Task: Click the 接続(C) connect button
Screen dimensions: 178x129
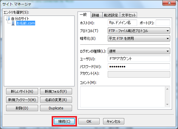Action: point(64,121)
